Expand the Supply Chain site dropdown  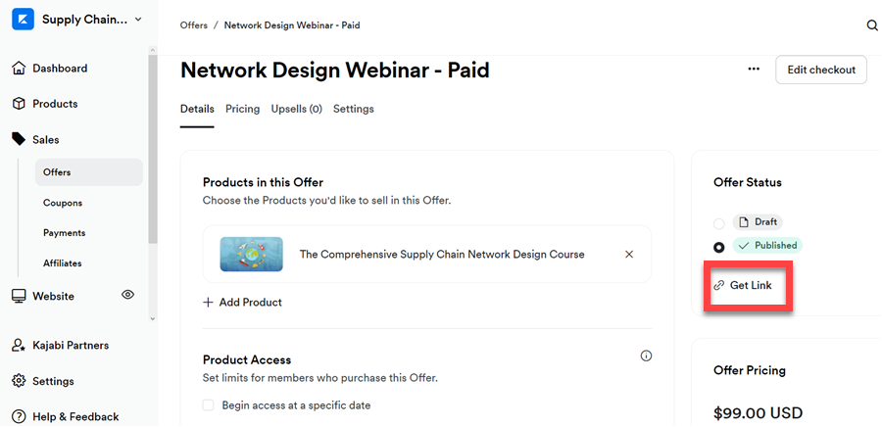tap(138, 19)
